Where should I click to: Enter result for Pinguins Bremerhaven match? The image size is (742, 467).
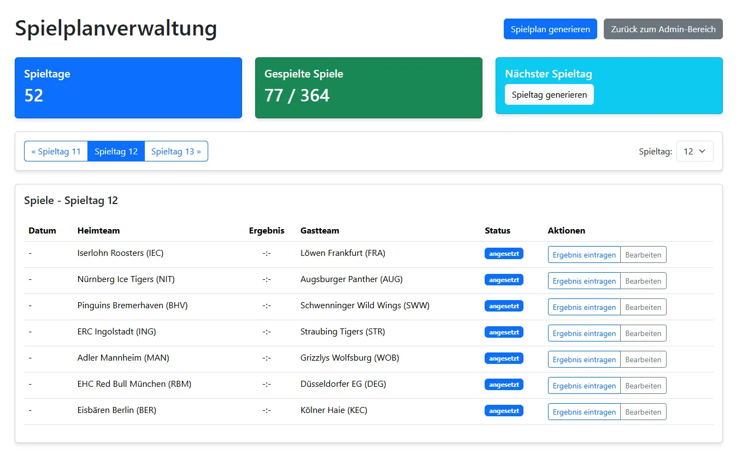click(584, 307)
